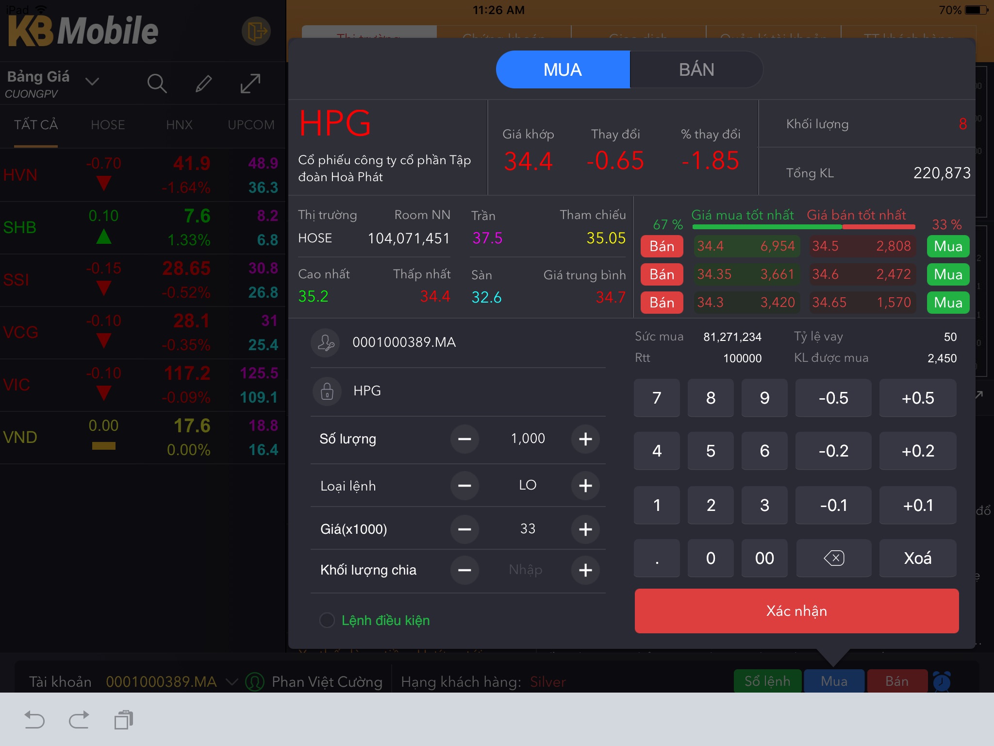Screen dimensions: 994x746
Task: Tap the backspace key on keypad
Action: click(x=833, y=558)
